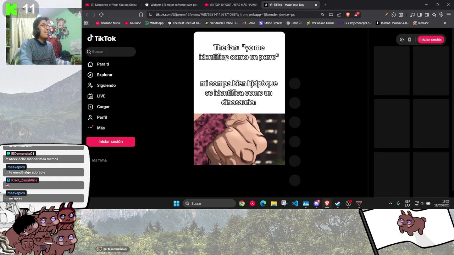Close the TikTok Make Your Day tab

pyautogui.click(x=316, y=5)
